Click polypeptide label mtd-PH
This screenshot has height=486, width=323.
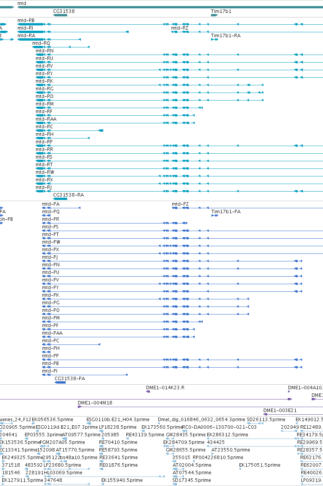[x=51, y=348]
